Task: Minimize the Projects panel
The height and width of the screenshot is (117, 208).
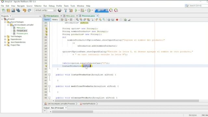Action: point(40,16)
